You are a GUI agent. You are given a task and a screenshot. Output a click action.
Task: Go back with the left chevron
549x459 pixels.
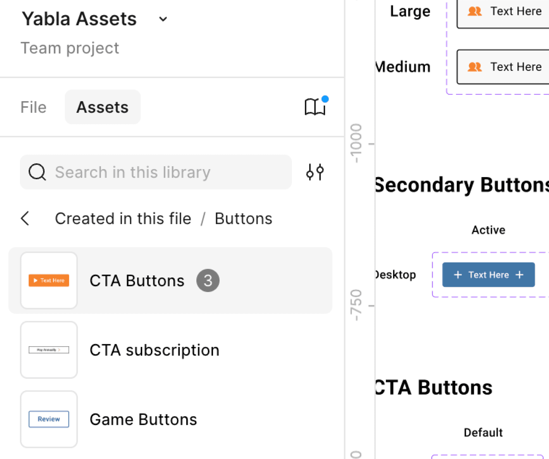click(25, 218)
